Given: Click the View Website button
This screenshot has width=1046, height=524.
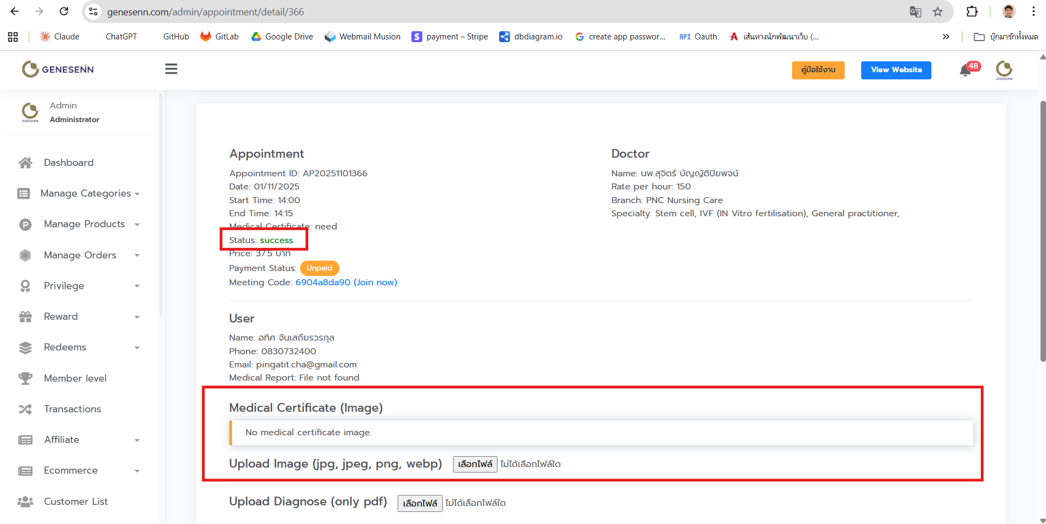Looking at the screenshot, I should click(x=896, y=70).
